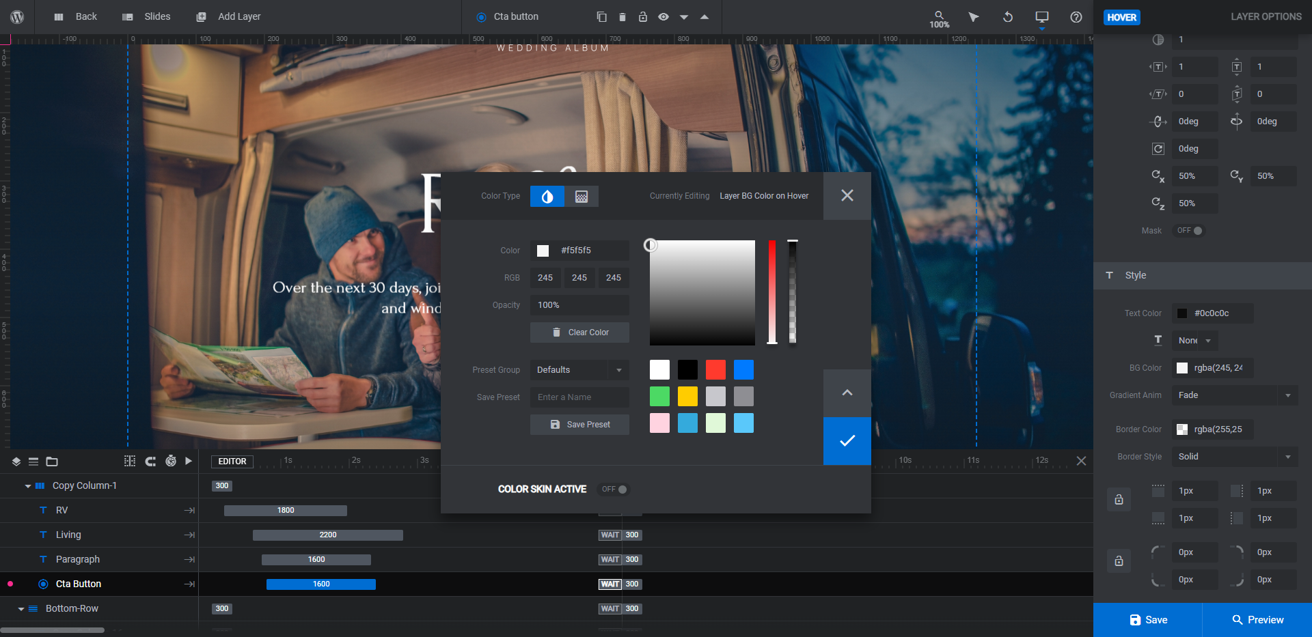Click the preset Enter a Name field

579,397
